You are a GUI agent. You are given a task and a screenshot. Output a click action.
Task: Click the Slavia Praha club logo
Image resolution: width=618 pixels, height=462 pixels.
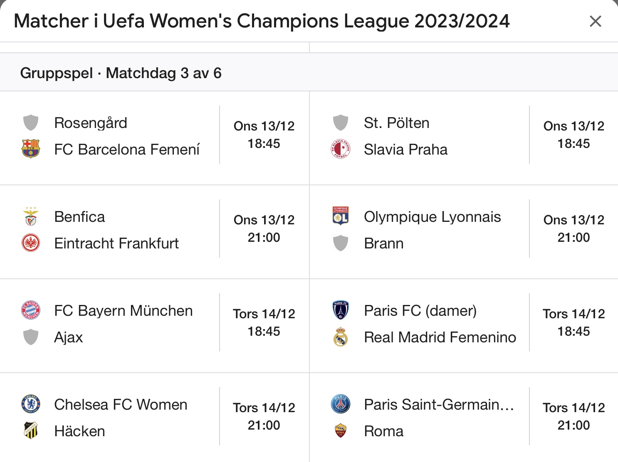(x=341, y=149)
